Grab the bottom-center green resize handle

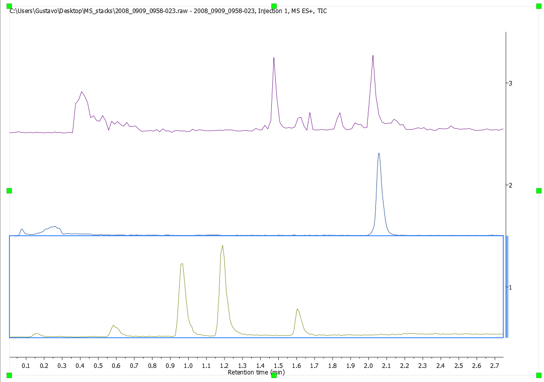pos(274,375)
